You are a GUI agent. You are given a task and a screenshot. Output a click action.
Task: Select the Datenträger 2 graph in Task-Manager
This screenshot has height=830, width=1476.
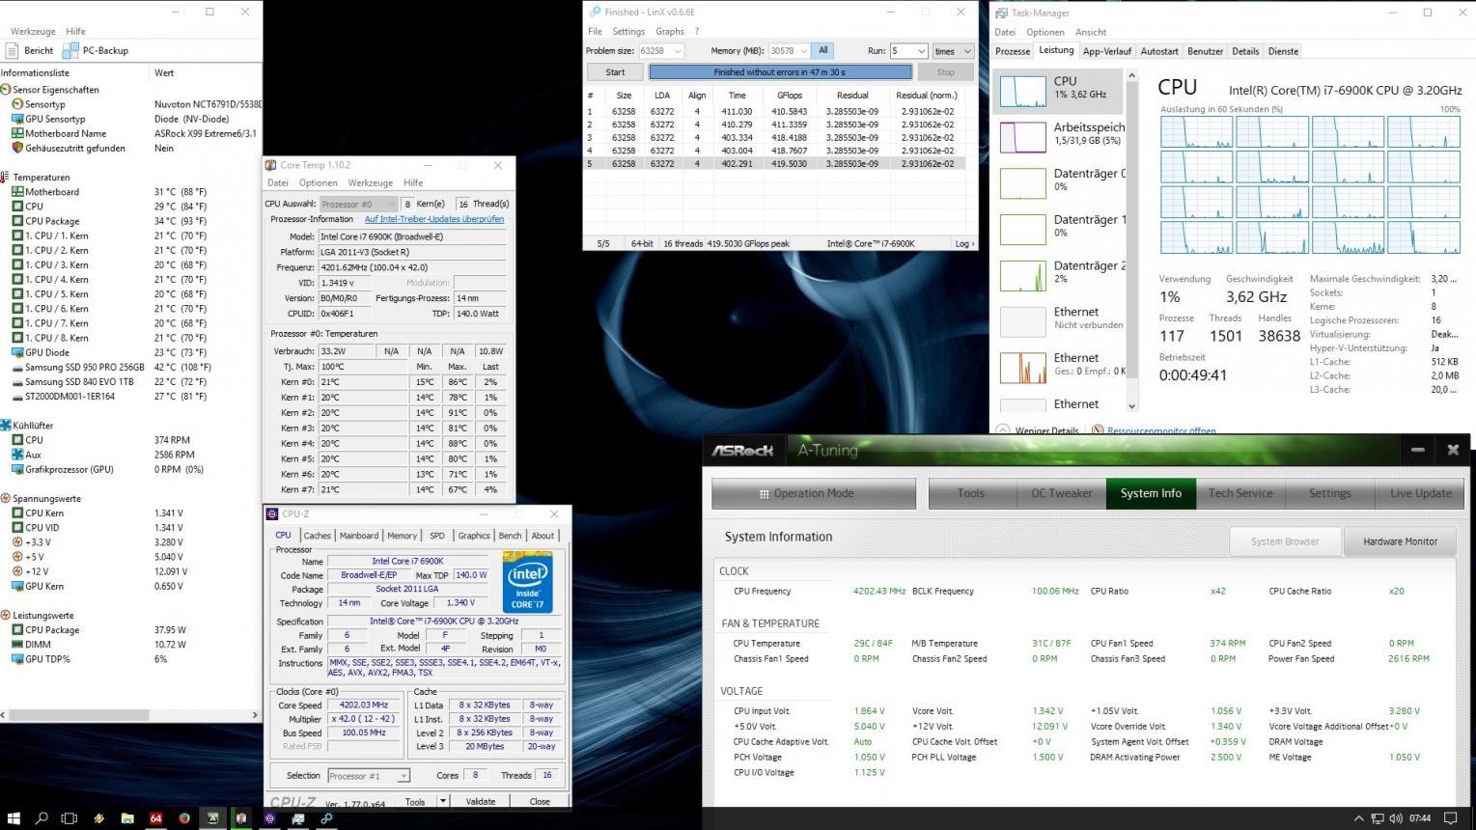(1022, 275)
